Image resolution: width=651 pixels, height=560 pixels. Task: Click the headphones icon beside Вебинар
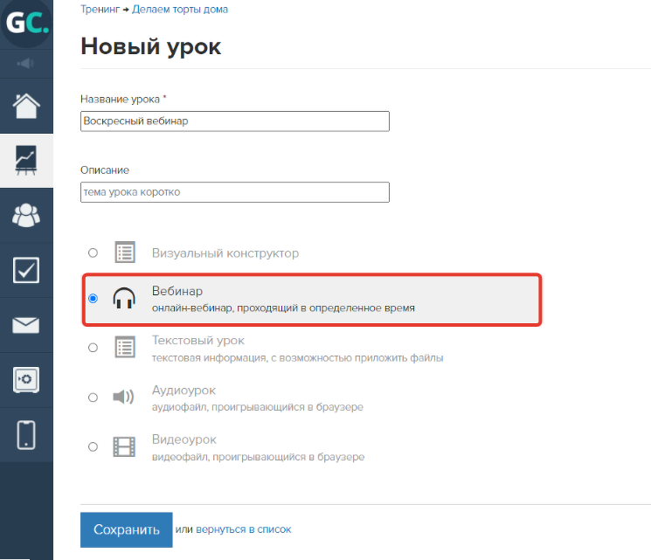tap(124, 299)
